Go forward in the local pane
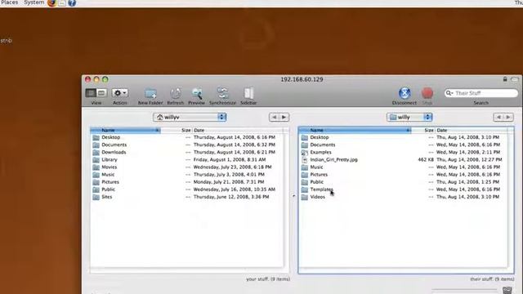 click(x=284, y=117)
